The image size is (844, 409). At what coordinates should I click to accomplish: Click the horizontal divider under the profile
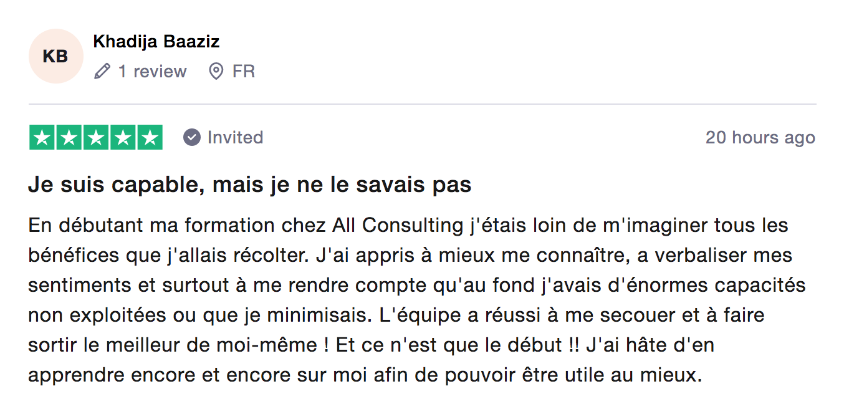(422, 104)
